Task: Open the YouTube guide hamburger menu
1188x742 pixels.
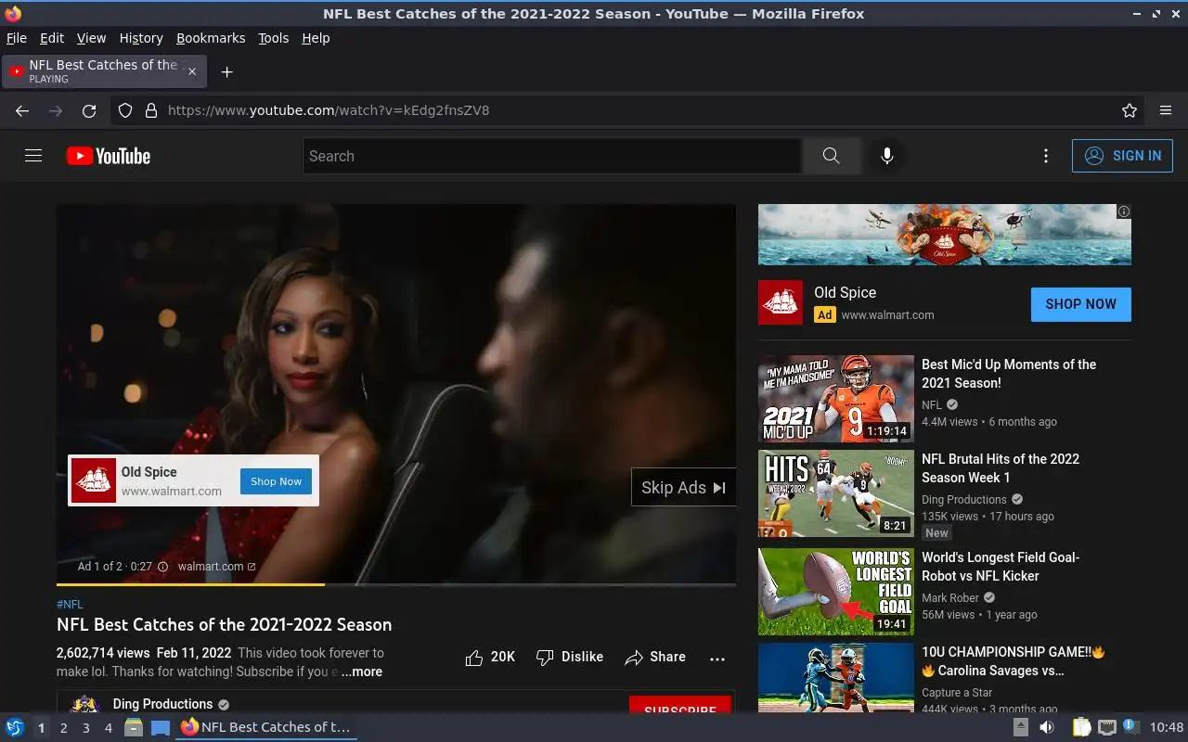Action: pyautogui.click(x=33, y=156)
